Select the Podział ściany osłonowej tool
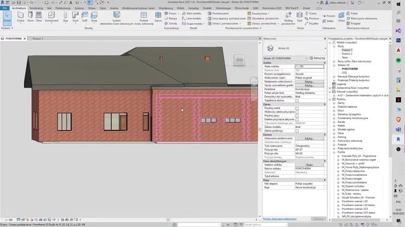The width and height of the screenshot is (405, 227). [144, 18]
